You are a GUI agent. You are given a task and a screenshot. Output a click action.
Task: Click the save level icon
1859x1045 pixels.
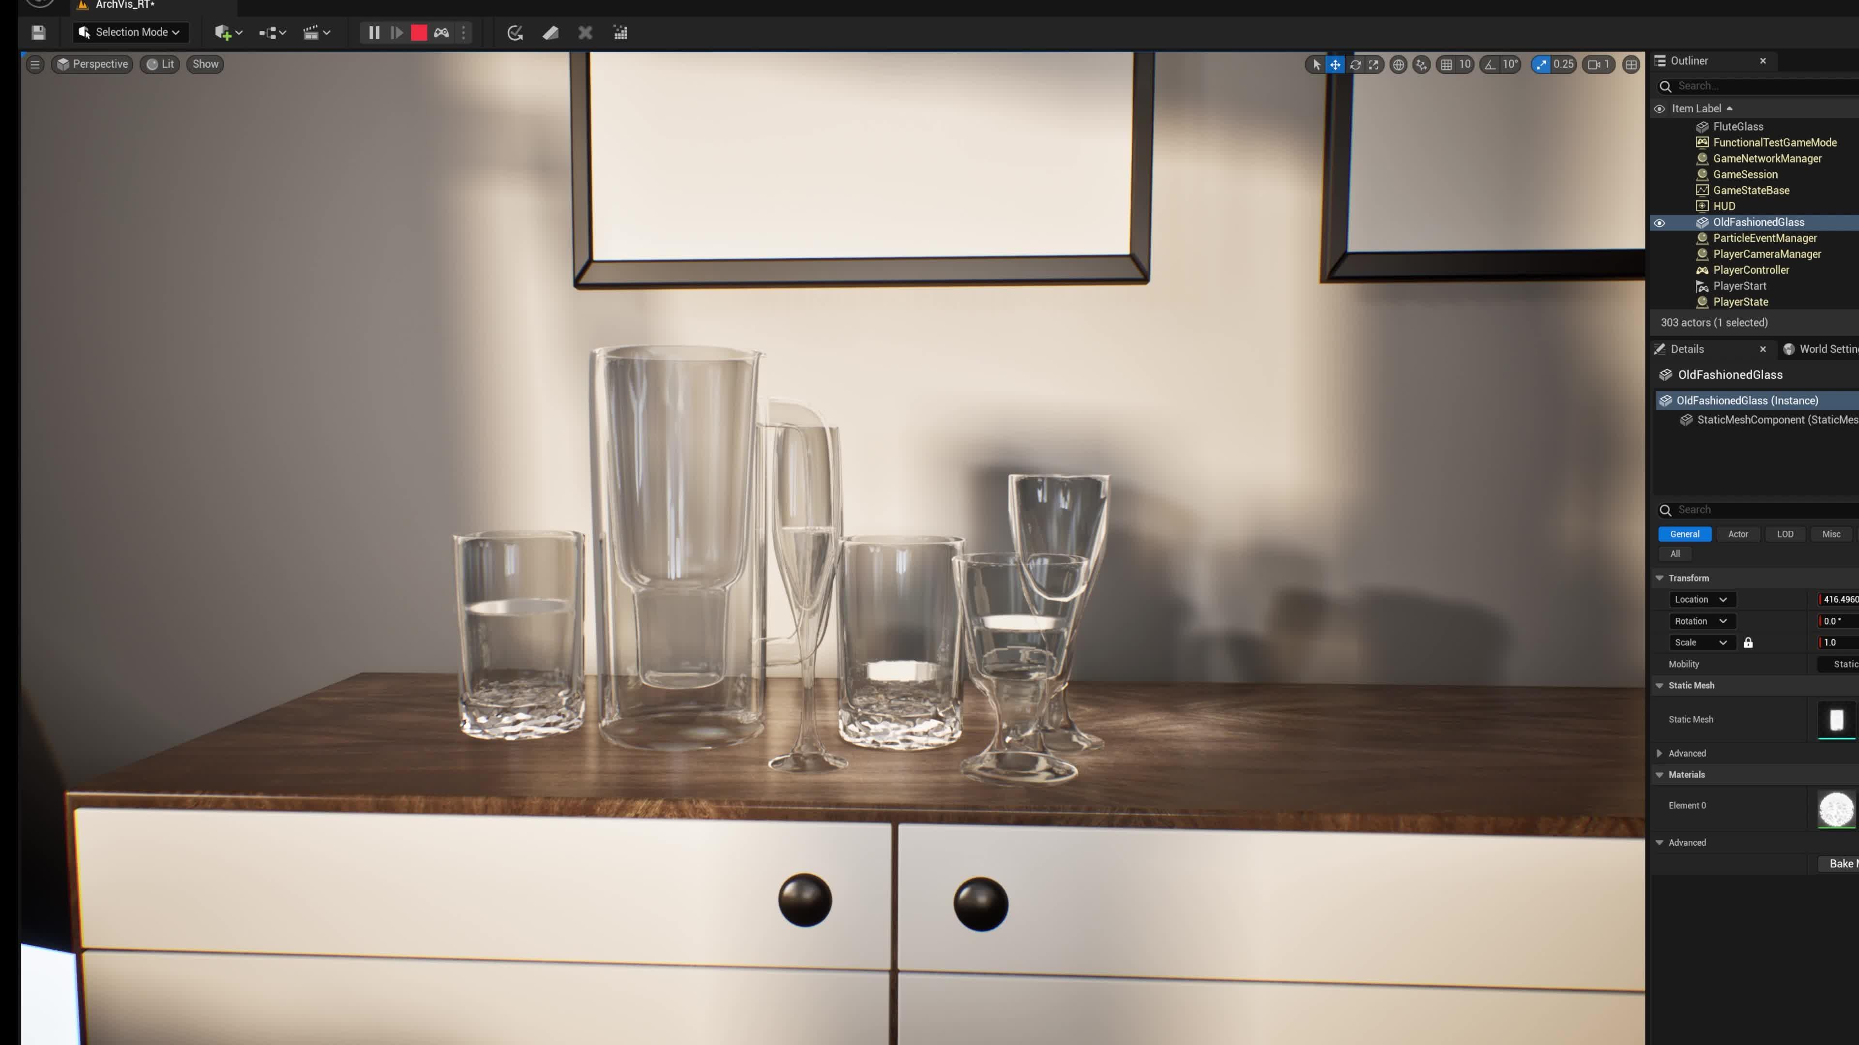38,32
